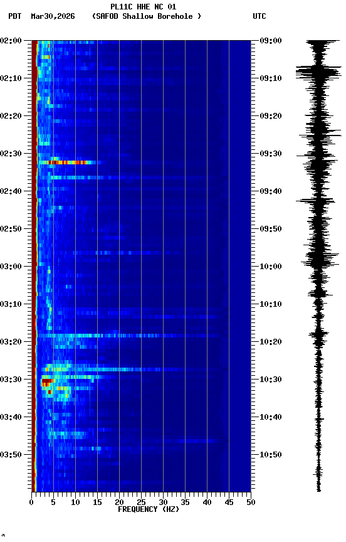
Task: Click the 10 Hz frequency tick label
Action: [75, 502]
